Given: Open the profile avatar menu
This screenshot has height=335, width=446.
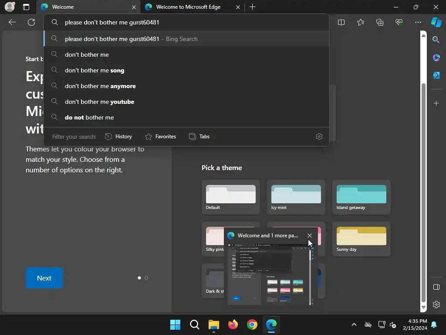Looking at the screenshot, I should point(10,7).
